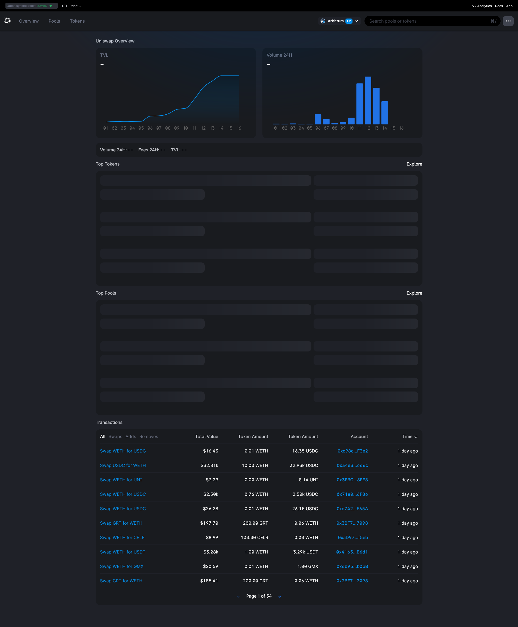Click the Time column sort arrow

(x=416, y=436)
